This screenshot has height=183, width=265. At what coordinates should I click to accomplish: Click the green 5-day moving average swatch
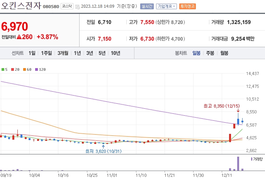click(3, 69)
